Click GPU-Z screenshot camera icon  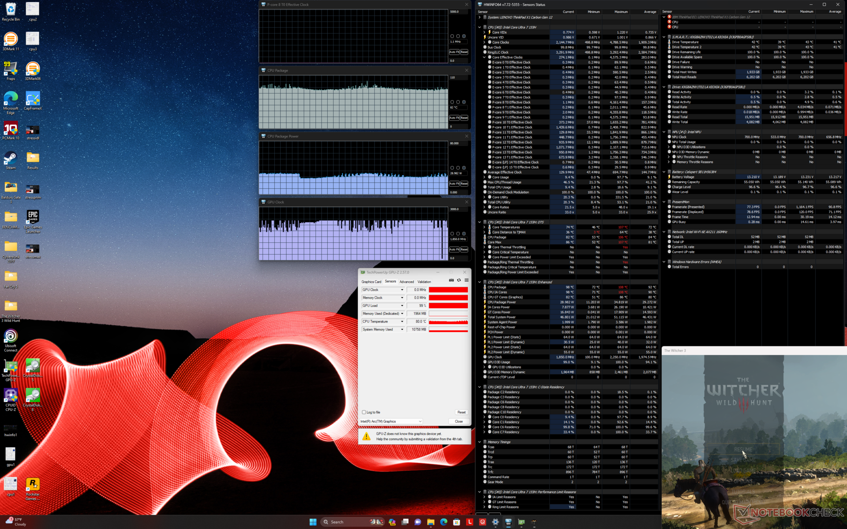pos(451,280)
